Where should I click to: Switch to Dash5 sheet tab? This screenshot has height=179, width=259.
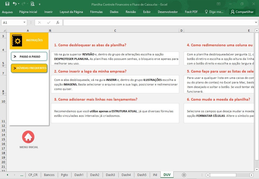click(x=142, y=175)
